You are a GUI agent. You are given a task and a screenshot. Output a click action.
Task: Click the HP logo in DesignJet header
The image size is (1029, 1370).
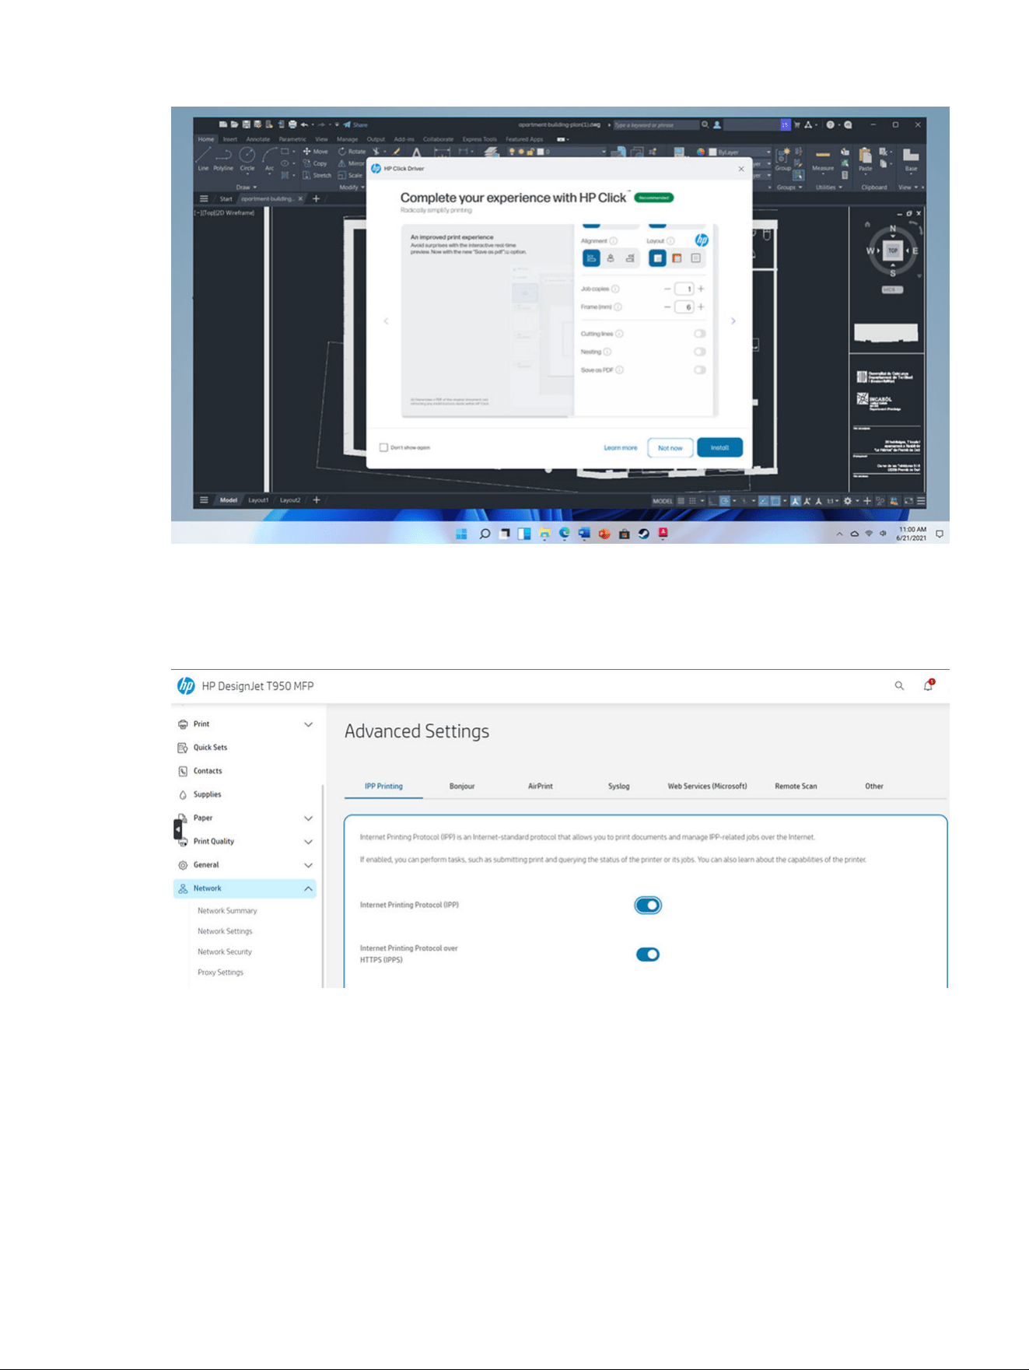(186, 685)
